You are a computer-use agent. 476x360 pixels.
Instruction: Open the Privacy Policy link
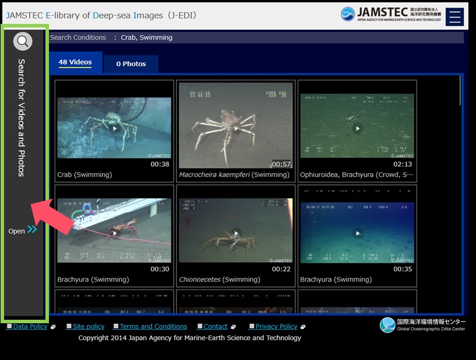coord(276,326)
